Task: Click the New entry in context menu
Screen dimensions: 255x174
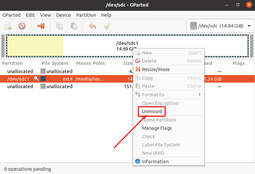Action: coord(169,53)
